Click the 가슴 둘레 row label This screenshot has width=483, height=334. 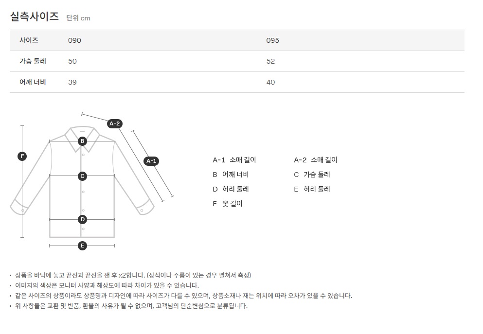click(x=33, y=61)
